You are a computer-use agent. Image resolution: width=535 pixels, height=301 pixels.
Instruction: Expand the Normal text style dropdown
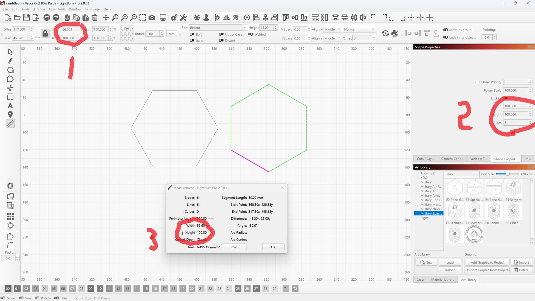[359, 29]
